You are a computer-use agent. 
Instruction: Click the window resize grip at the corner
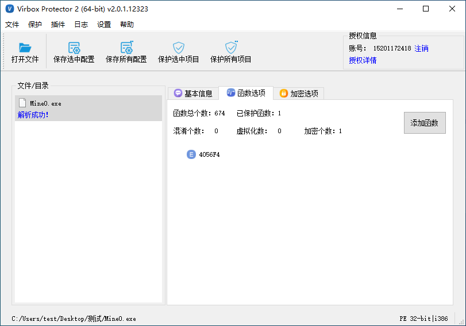coord(461,321)
